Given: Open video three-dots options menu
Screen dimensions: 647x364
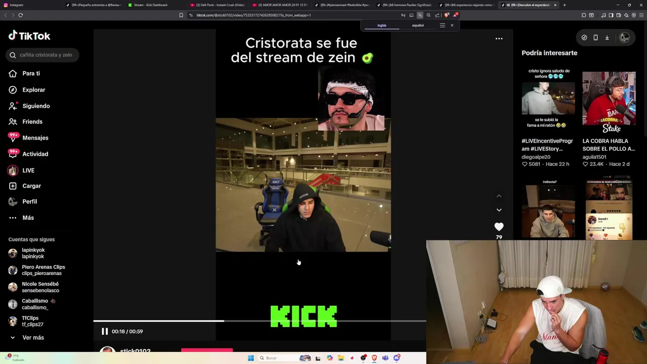Looking at the screenshot, I should [499, 38].
